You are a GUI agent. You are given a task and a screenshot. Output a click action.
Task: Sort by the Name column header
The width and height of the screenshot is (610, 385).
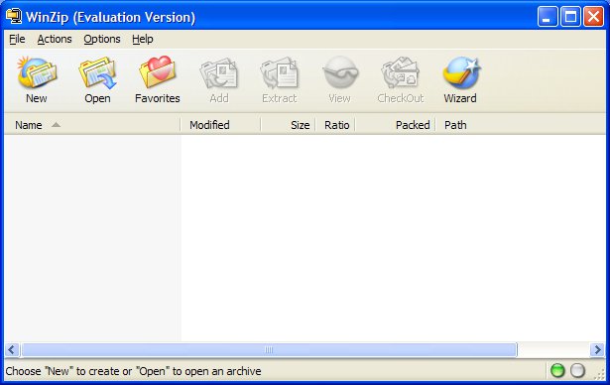point(92,125)
